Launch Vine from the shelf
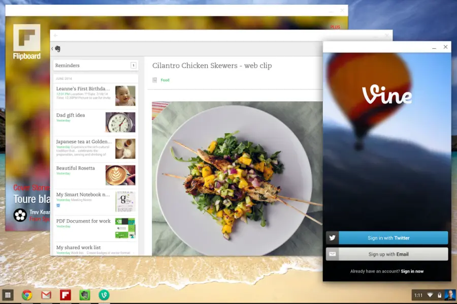 [x=104, y=295]
